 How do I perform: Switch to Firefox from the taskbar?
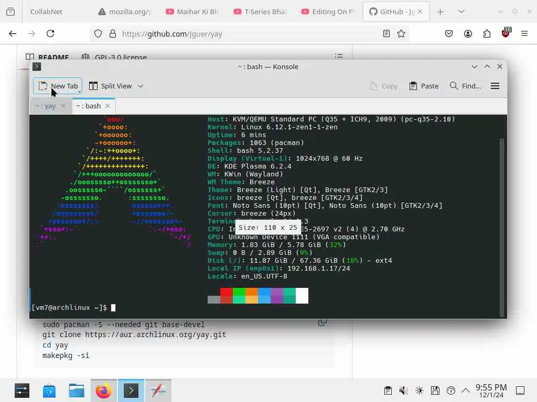(103, 390)
